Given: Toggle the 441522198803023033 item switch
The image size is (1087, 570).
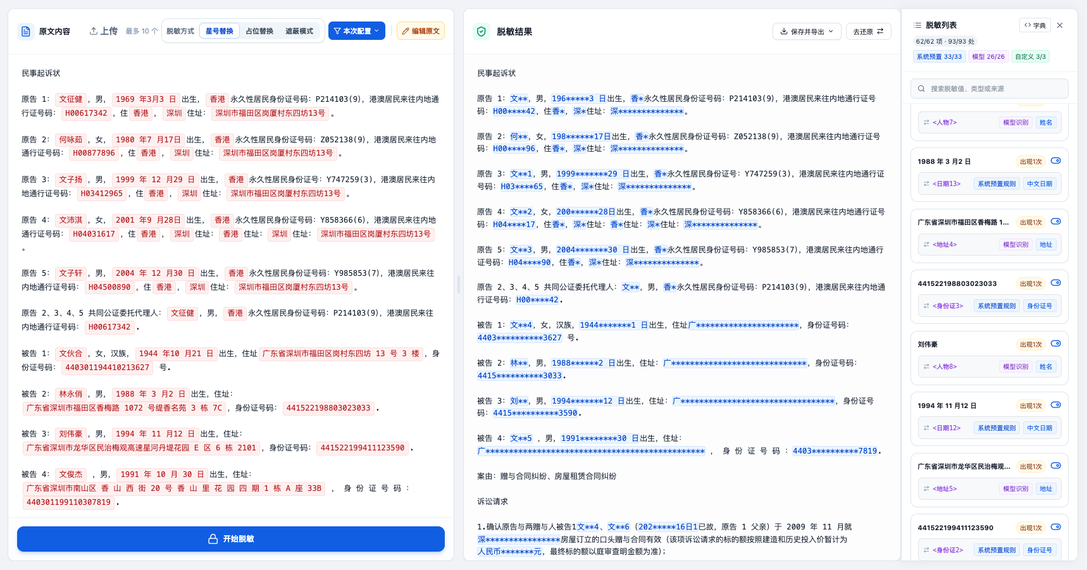Looking at the screenshot, I should (1056, 283).
